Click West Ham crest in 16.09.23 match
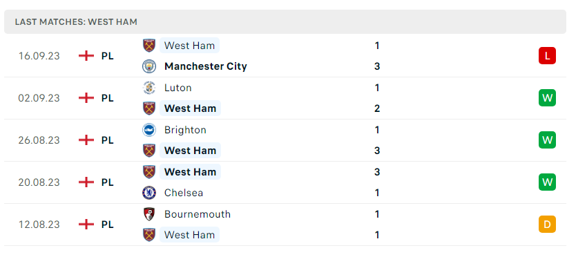Screen dimensions: 567x257 pyautogui.click(x=149, y=46)
